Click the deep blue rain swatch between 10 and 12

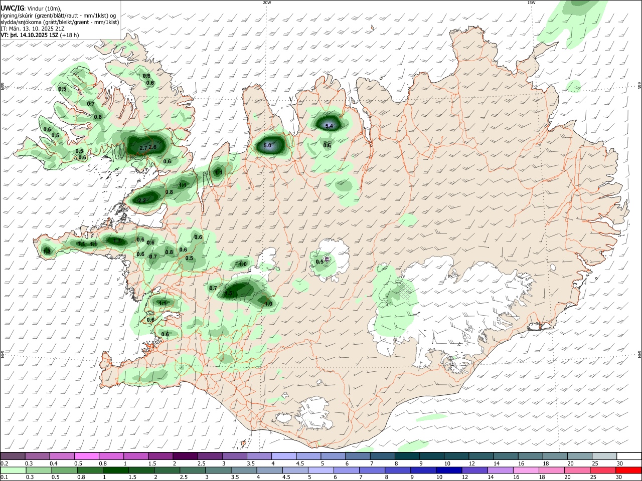click(449, 470)
